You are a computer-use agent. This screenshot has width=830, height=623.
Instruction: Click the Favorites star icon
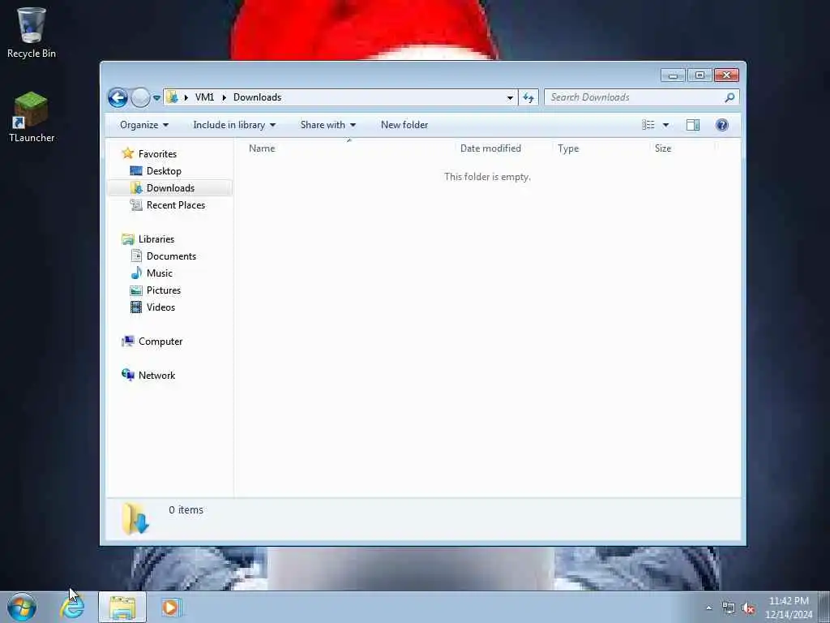pos(127,153)
